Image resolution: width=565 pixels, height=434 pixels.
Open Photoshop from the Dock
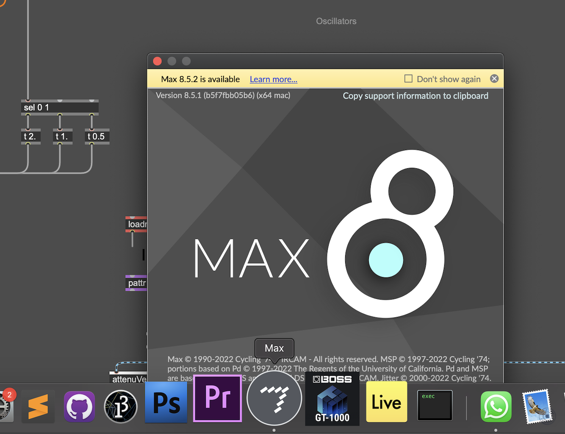click(166, 402)
